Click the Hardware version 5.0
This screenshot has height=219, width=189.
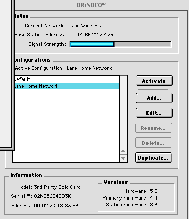(x=154, y=191)
